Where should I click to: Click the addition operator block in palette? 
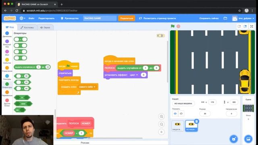pos(21,39)
